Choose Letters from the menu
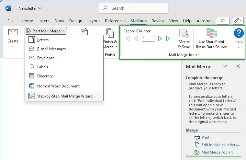246x160 pixels. click(x=43, y=40)
